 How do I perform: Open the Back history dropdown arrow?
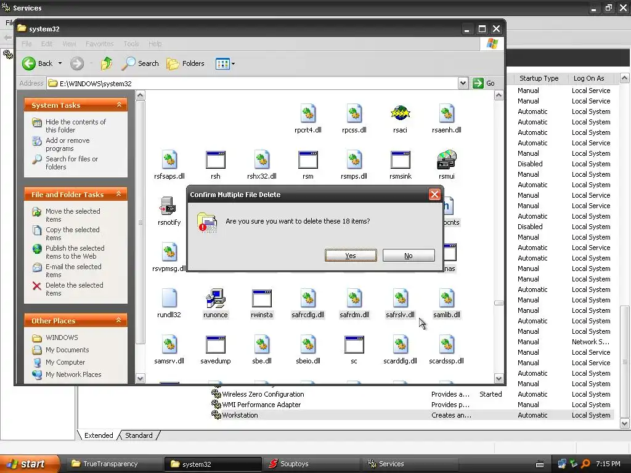tap(60, 63)
